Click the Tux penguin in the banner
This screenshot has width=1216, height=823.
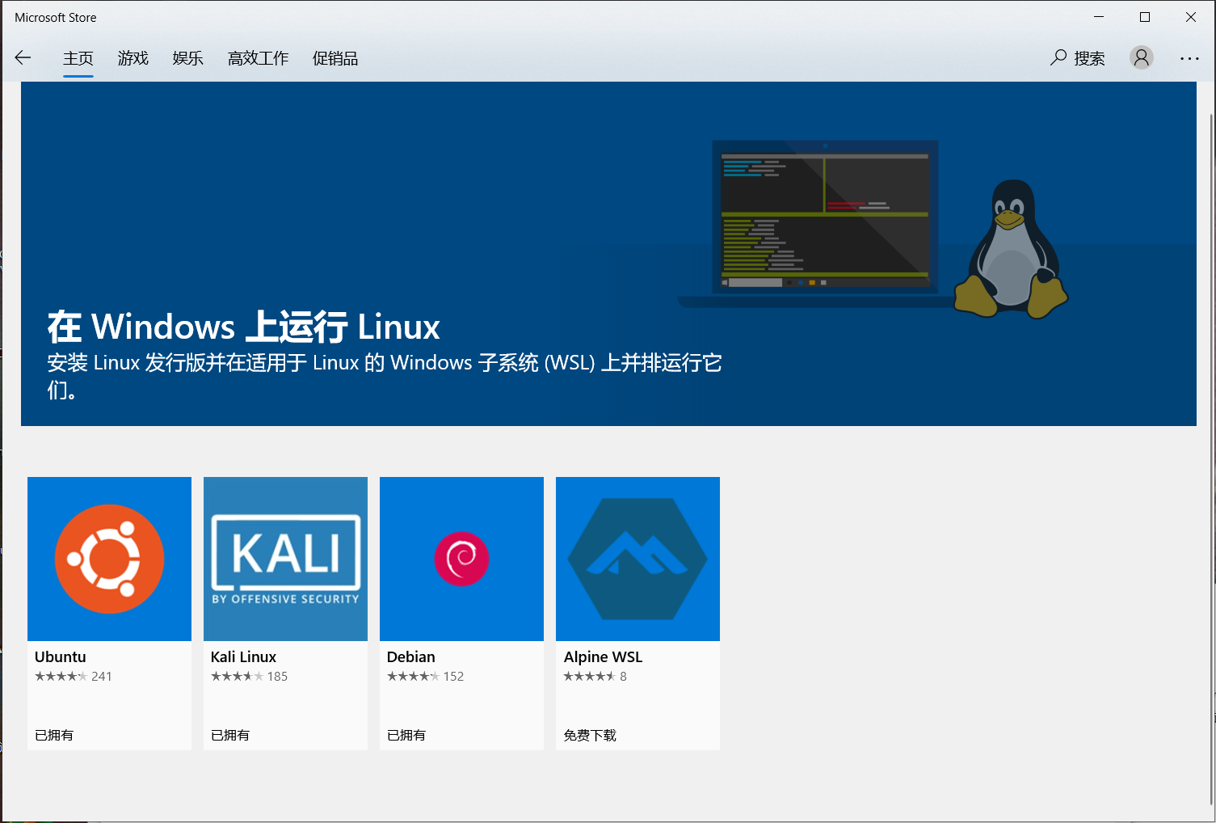[1011, 249]
